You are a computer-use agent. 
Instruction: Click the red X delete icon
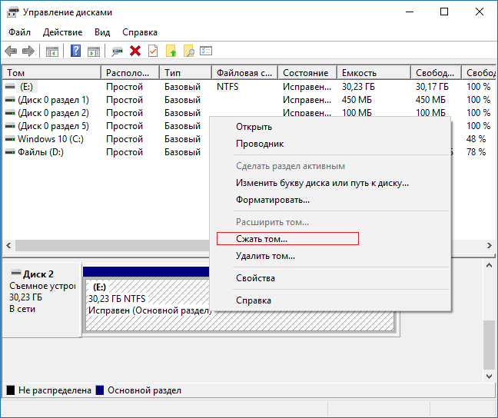click(x=135, y=51)
